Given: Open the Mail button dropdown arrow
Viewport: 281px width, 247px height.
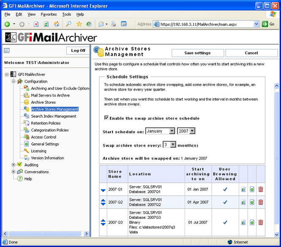Looking at the screenshot, I should point(106,24).
